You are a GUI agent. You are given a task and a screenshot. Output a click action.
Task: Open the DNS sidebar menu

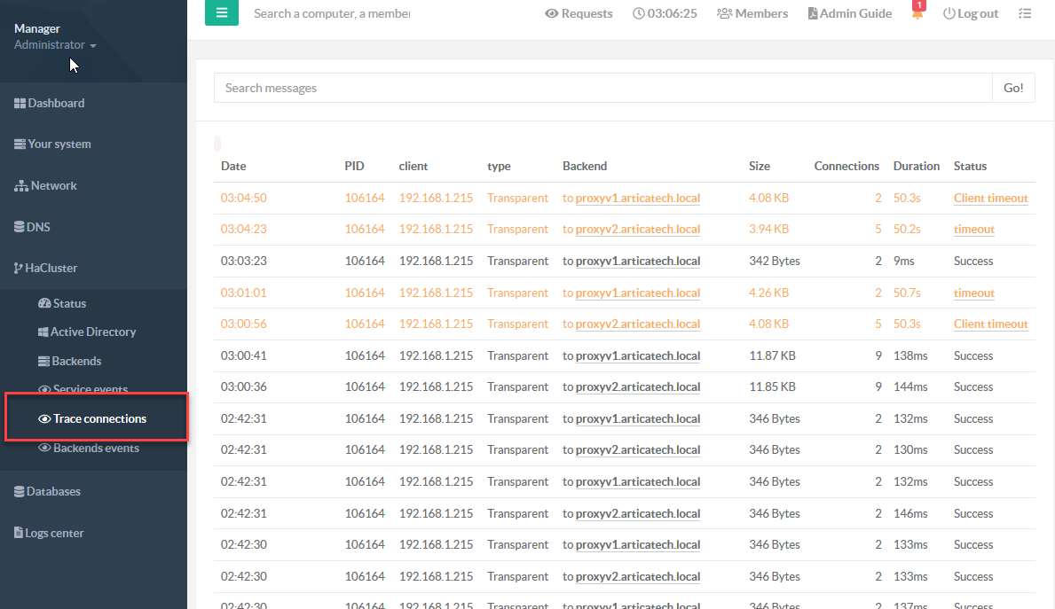[33, 227]
